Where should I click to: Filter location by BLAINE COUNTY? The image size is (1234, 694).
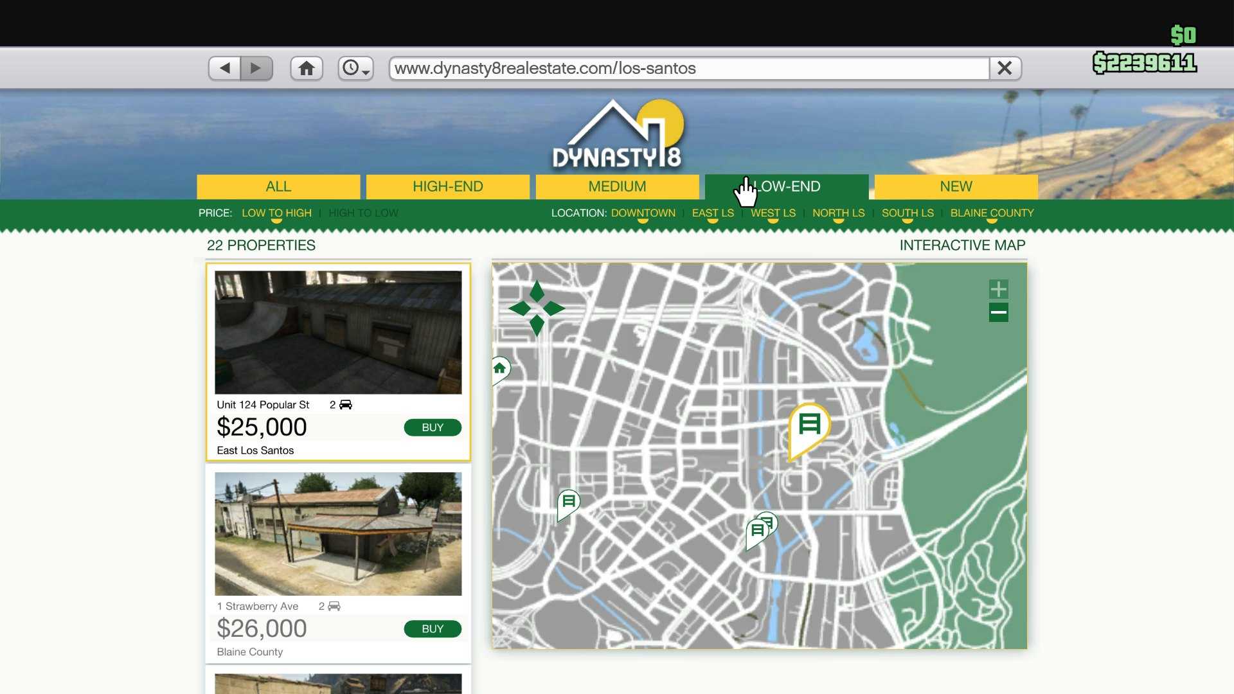coord(992,213)
